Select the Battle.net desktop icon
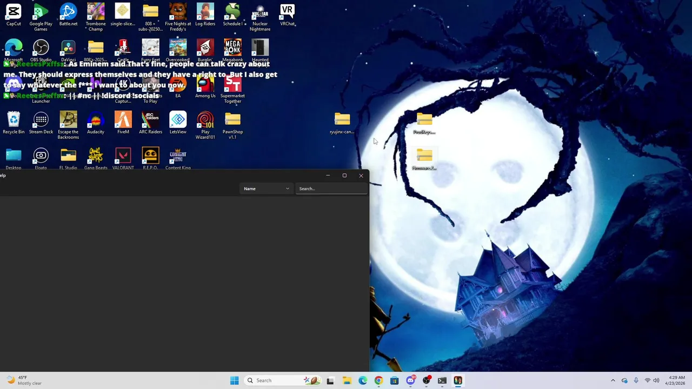 click(x=68, y=15)
